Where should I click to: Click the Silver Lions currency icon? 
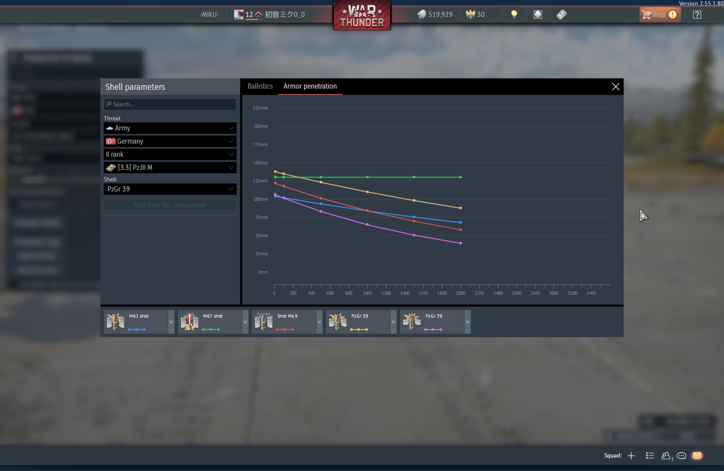coord(421,14)
